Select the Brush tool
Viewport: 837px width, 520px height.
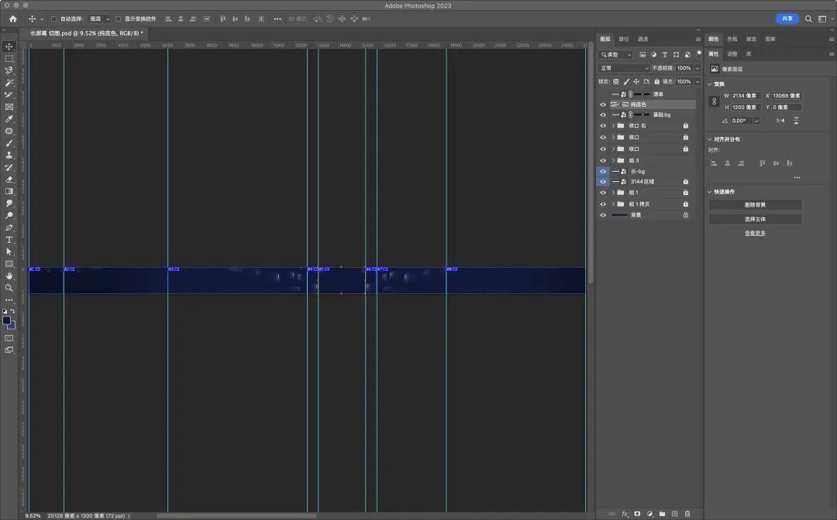click(9, 143)
